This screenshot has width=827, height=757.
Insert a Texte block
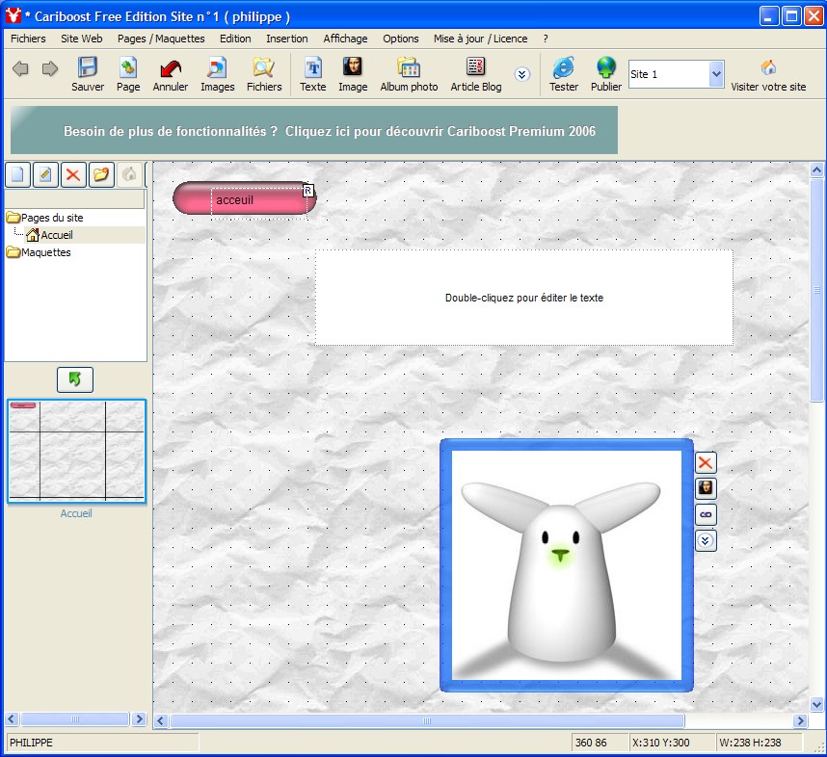312,74
